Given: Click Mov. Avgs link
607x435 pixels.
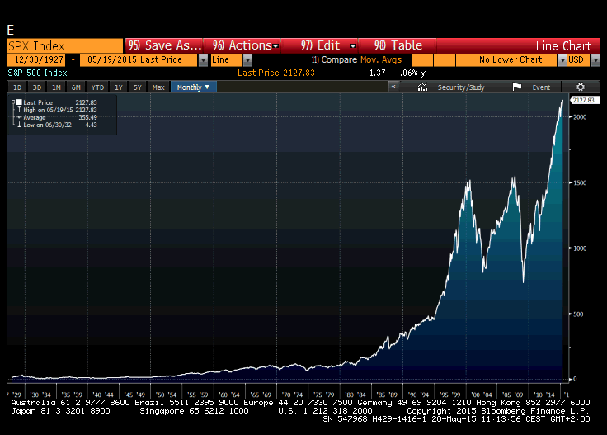Looking at the screenshot, I should click(381, 59).
